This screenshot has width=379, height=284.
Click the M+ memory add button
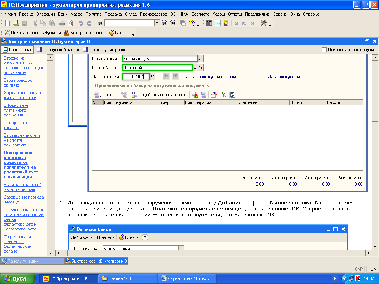[245, 23]
